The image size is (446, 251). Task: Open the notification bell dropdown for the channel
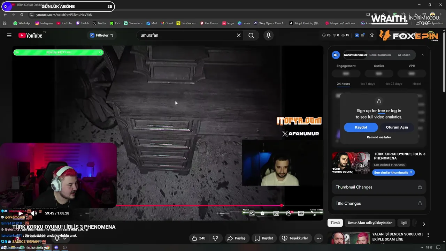pos(60,238)
